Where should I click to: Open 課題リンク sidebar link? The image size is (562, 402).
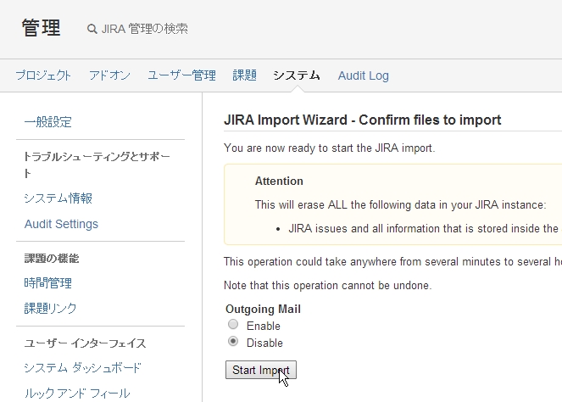50,309
